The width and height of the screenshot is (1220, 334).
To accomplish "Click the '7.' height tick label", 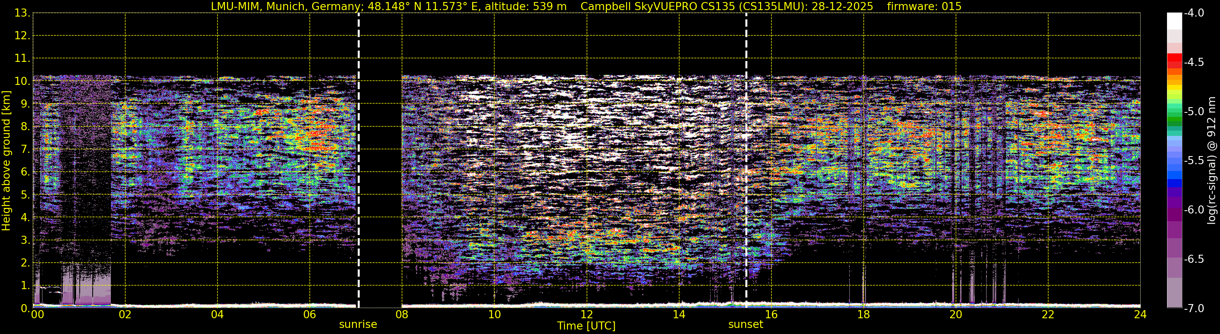I will [25, 150].
